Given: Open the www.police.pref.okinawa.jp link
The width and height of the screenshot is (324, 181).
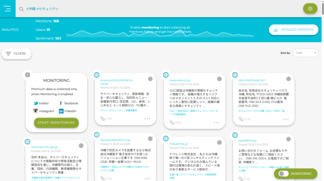Looking at the screenshot, I should coord(116,82).
